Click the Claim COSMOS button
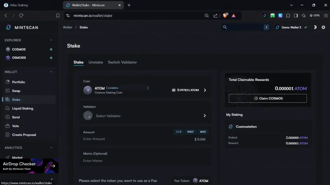This screenshot has height=185, width=330. [268, 98]
